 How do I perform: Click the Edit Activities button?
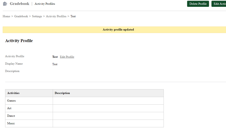[x=219, y=4]
